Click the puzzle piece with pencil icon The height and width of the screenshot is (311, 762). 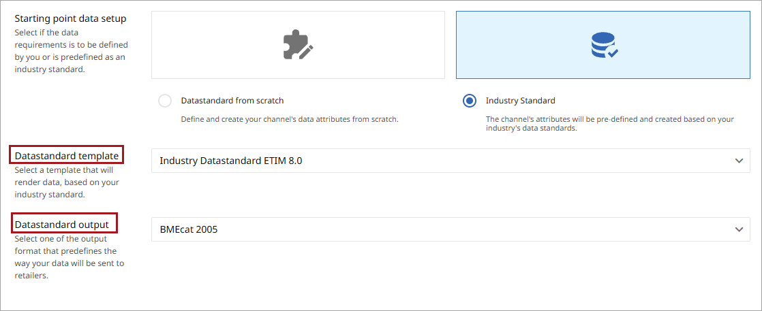(298, 45)
